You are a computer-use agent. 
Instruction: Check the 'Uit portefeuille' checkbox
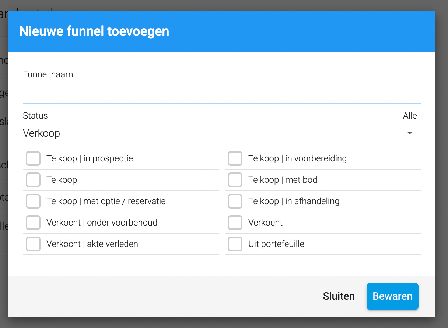[235, 244]
